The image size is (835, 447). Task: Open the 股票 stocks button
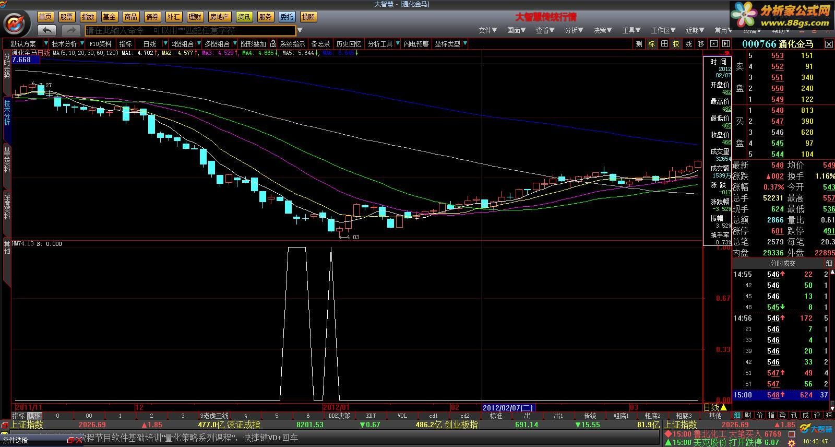tap(67, 17)
